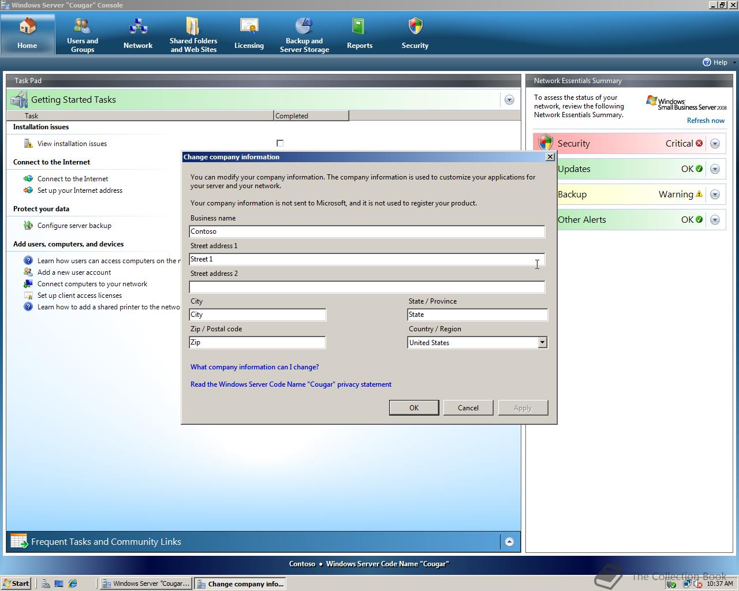This screenshot has width=739, height=591.
Task: Click the Zip / Postal code field
Action: 257,342
